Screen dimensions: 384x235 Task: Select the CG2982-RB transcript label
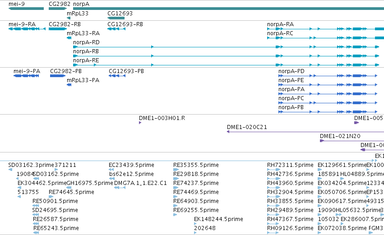click(65, 24)
